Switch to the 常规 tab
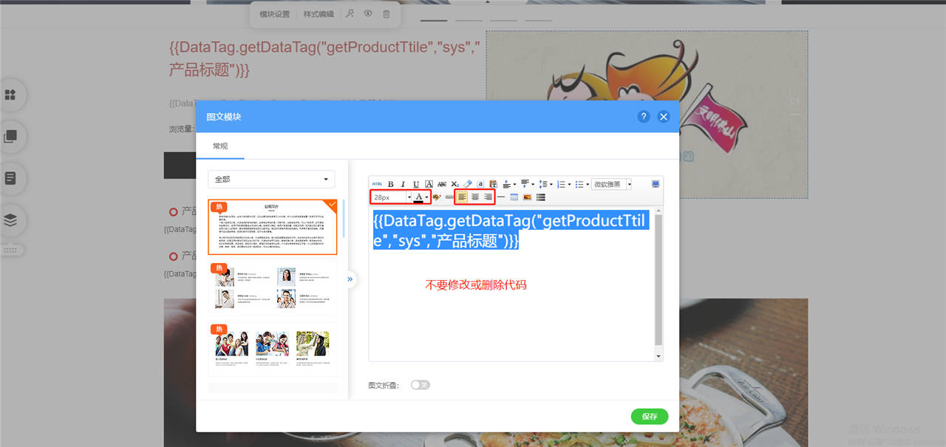946x447 pixels. [220, 146]
